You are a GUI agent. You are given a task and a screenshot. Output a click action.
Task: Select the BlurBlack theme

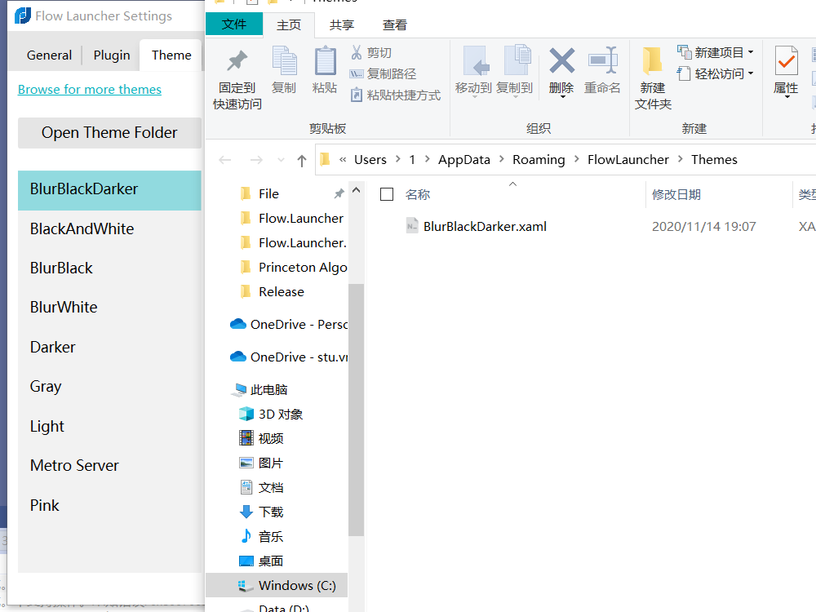pyautogui.click(x=109, y=268)
